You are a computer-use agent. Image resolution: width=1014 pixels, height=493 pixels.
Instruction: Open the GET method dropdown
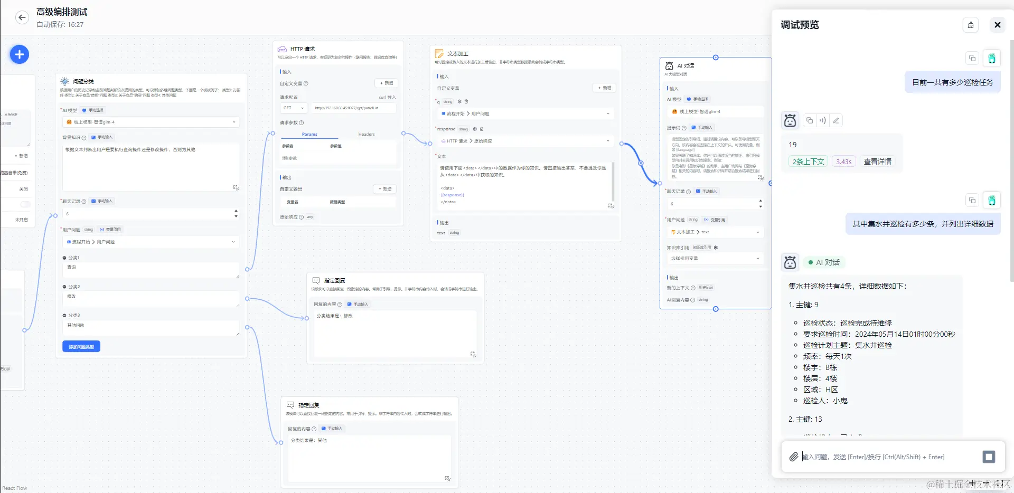point(294,108)
